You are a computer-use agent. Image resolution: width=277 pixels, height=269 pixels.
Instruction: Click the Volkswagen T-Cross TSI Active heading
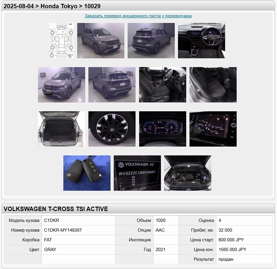(x=56, y=209)
